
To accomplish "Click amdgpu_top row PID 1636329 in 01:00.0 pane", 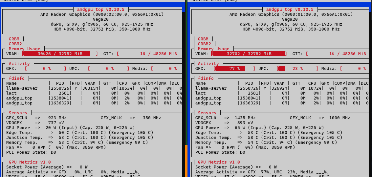I will click(x=282, y=103).
